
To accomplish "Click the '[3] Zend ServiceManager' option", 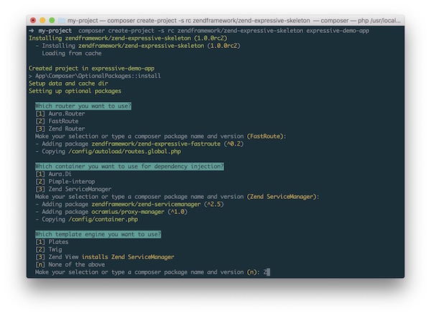I will click(x=73, y=189).
